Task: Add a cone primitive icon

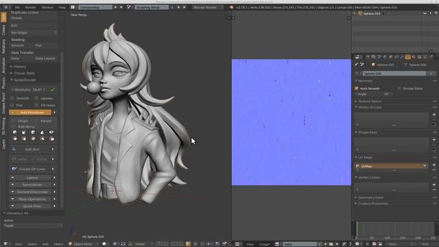Action: tap(42, 132)
